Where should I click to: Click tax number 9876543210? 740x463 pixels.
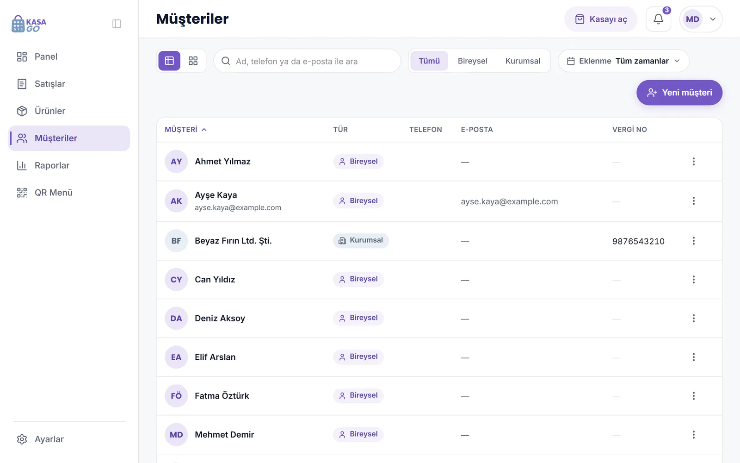[x=638, y=241]
